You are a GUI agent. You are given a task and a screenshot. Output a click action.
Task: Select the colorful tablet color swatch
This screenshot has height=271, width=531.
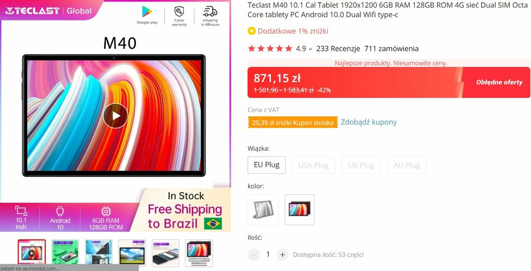click(x=299, y=210)
